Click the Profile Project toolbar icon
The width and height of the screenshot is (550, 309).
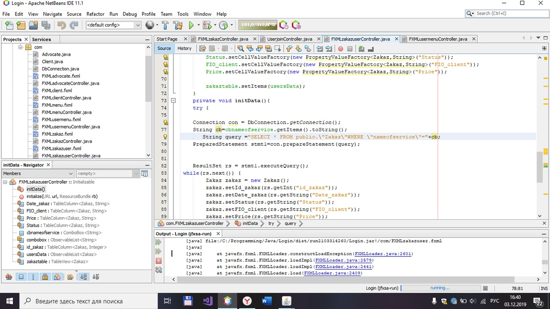click(223, 25)
